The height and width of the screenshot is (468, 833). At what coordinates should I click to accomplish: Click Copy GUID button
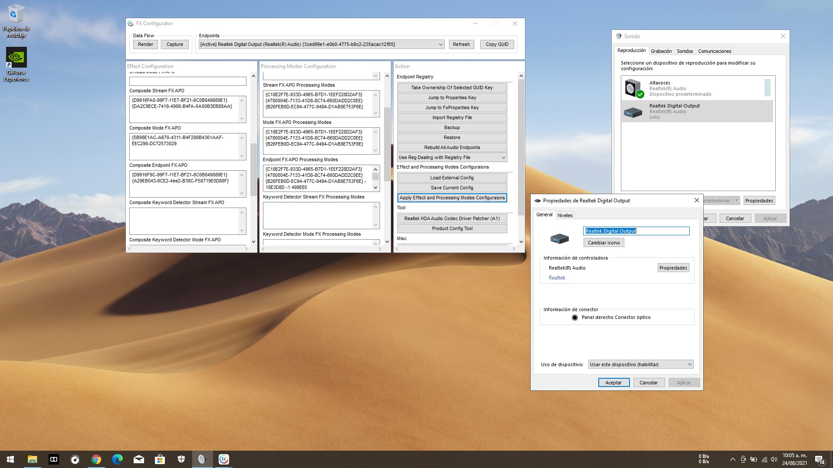(x=497, y=44)
